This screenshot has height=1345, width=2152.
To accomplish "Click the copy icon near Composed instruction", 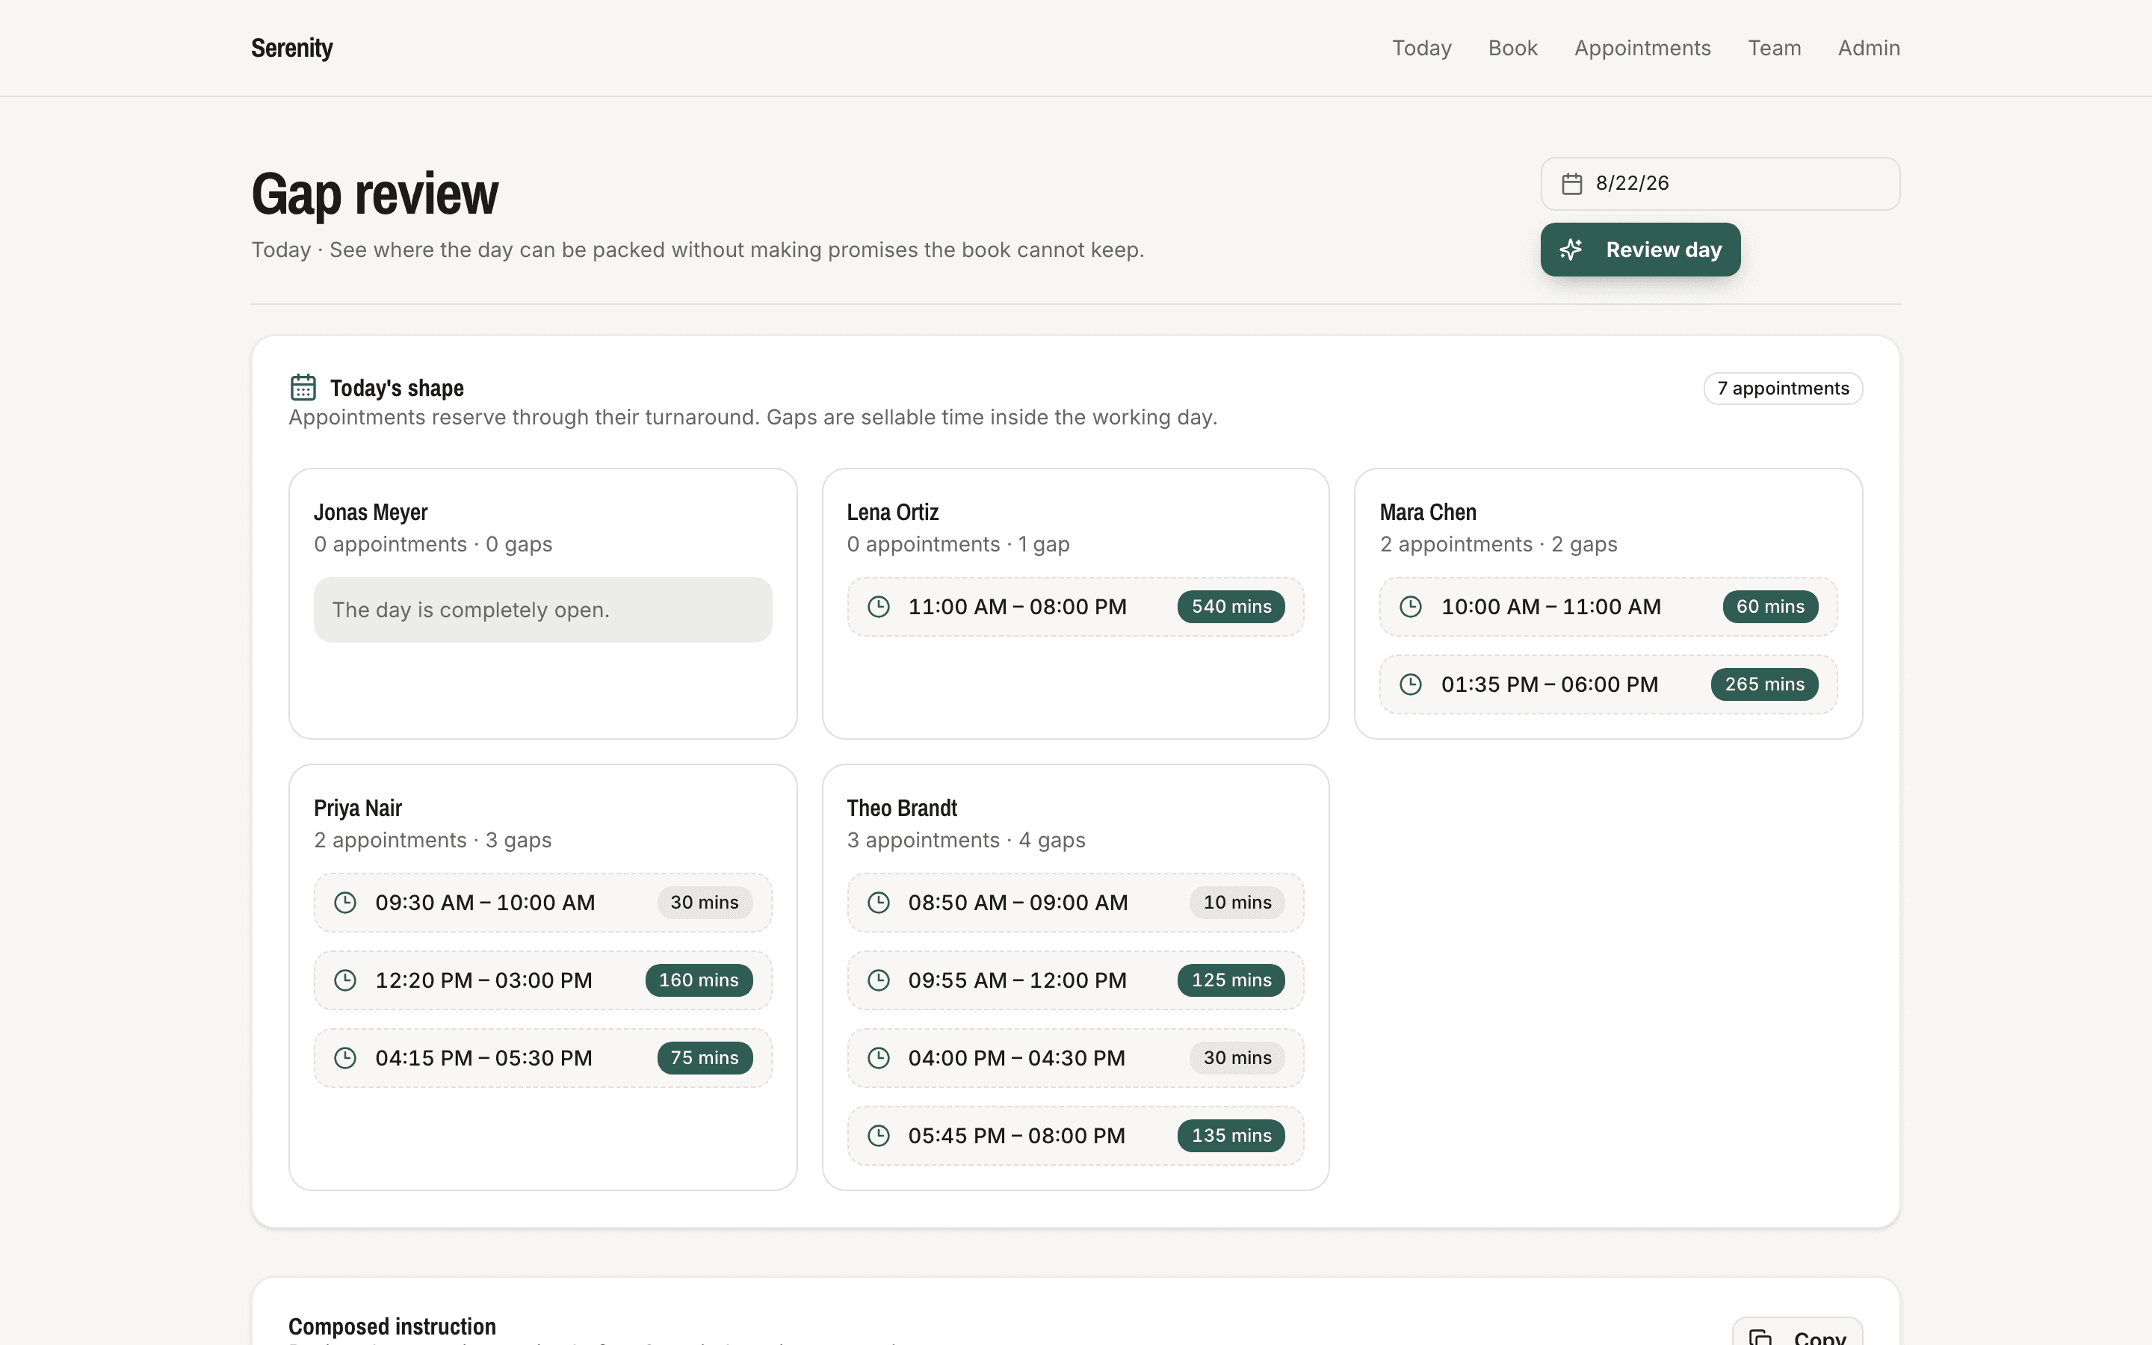I will (x=1760, y=1338).
